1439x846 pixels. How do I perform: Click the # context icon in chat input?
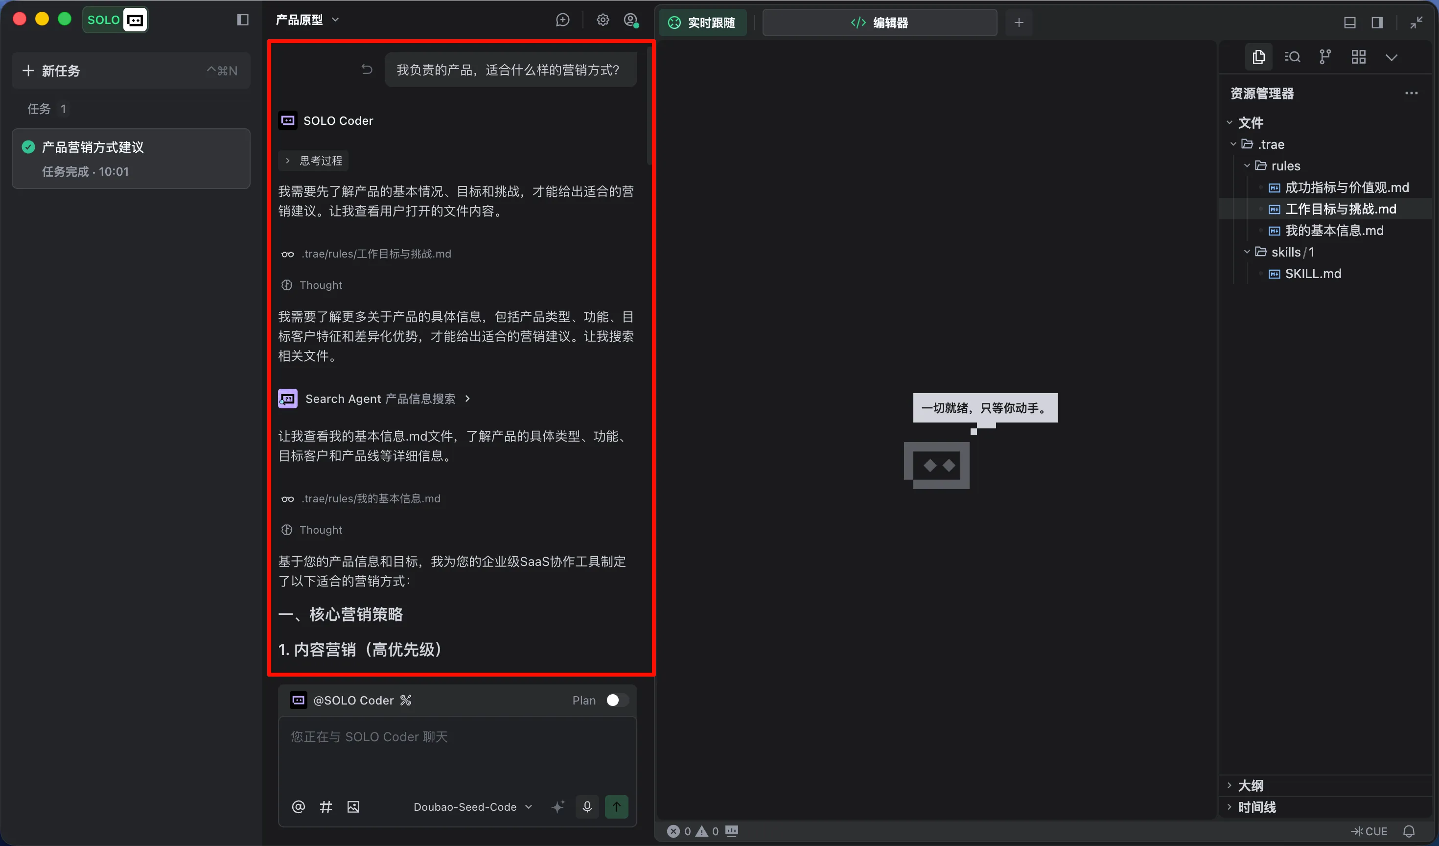click(x=325, y=806)
